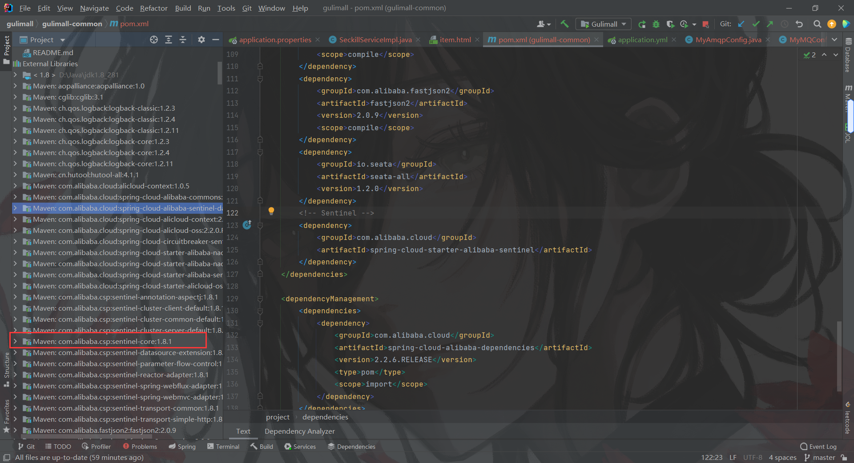The height and width of the screenshot is (463, 854).
Task: Stop running processes with red square
Action: point(705,24)
